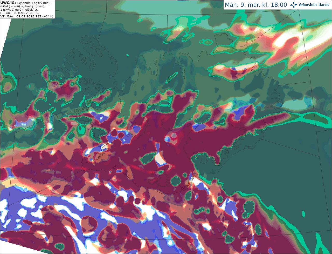
Task: Select the 'Mán. 9. mar. kl. 18:00' date label
Action: click(256, 5)
